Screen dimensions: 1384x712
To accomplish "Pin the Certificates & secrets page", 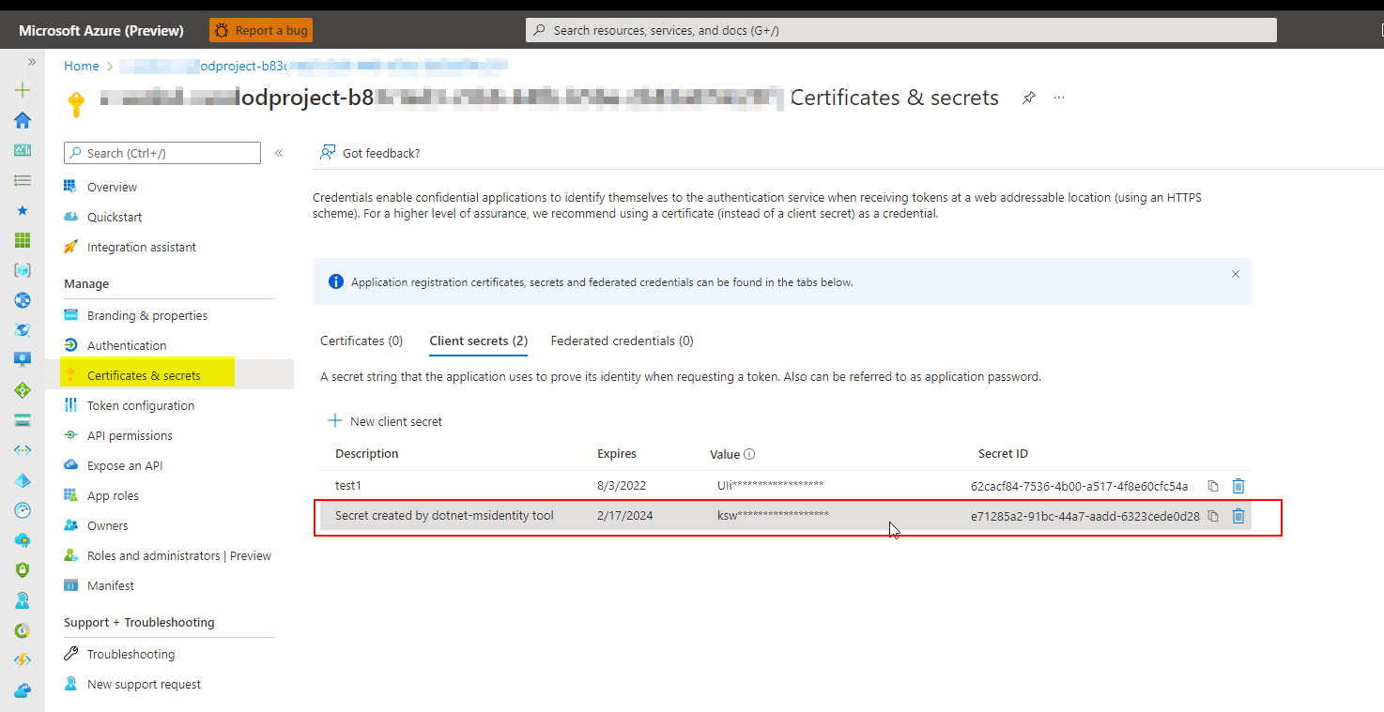I will pos(1029,98).
